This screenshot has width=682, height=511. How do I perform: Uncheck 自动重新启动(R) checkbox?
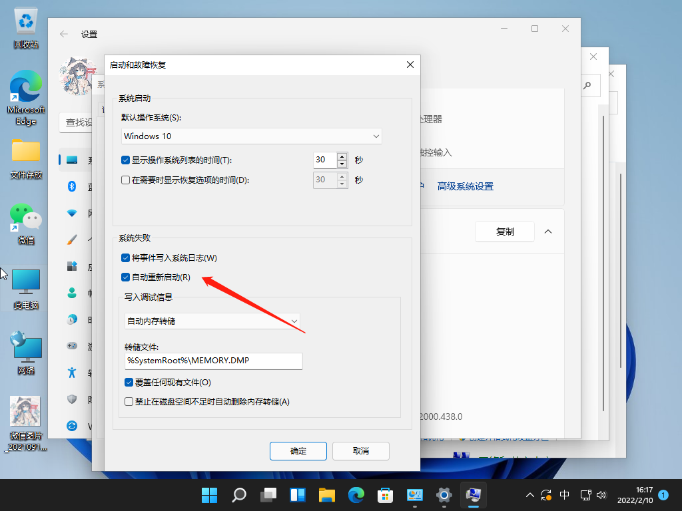coord(125,277)
